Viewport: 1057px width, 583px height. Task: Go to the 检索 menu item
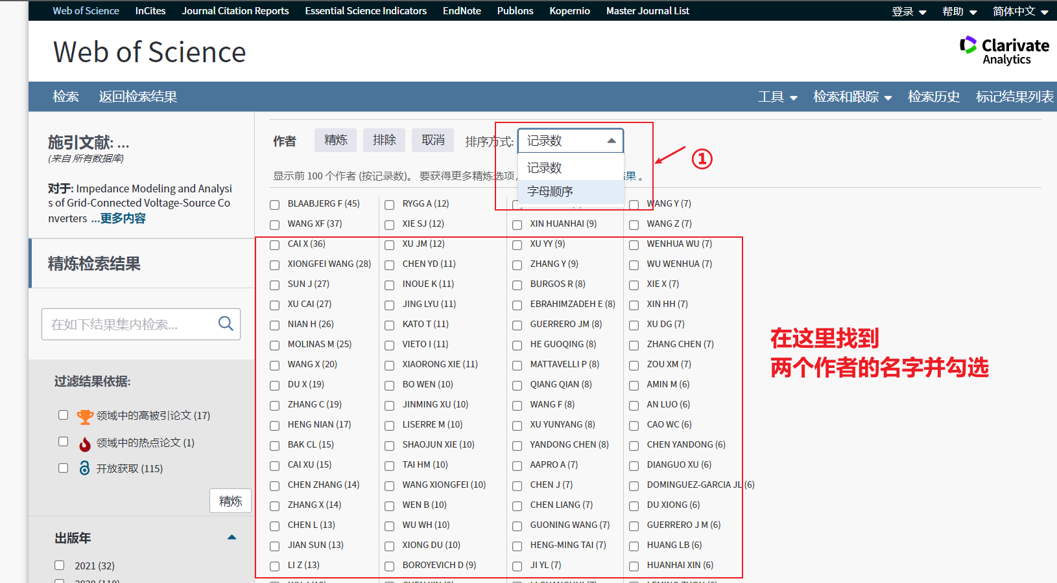pos(66,97)
